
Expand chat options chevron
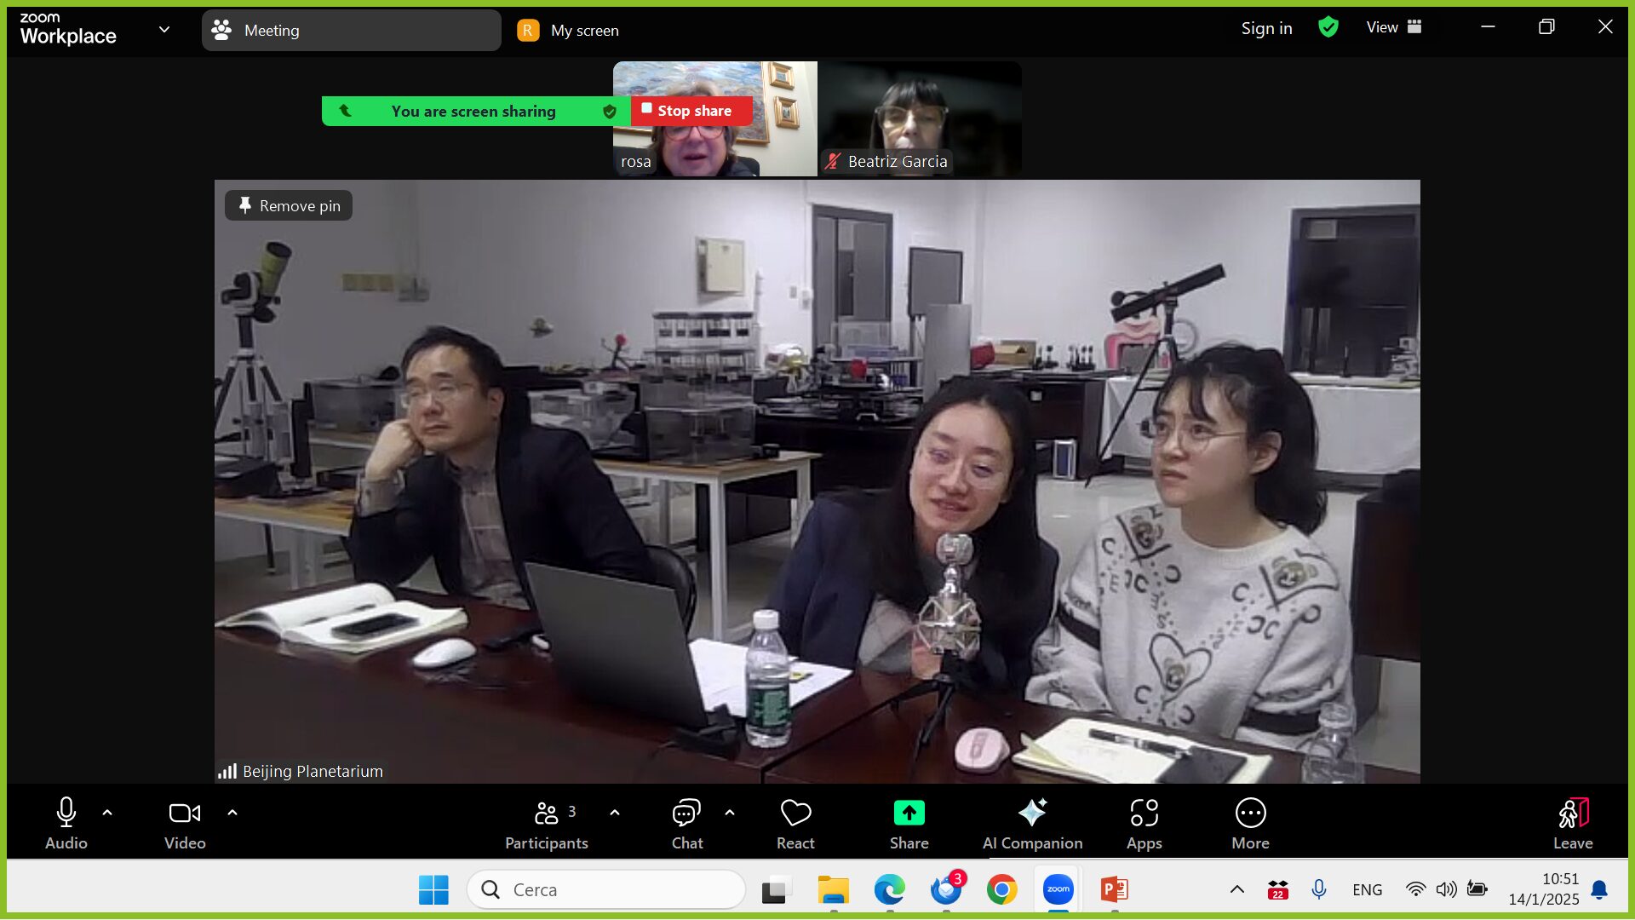(x=730, y=813)
